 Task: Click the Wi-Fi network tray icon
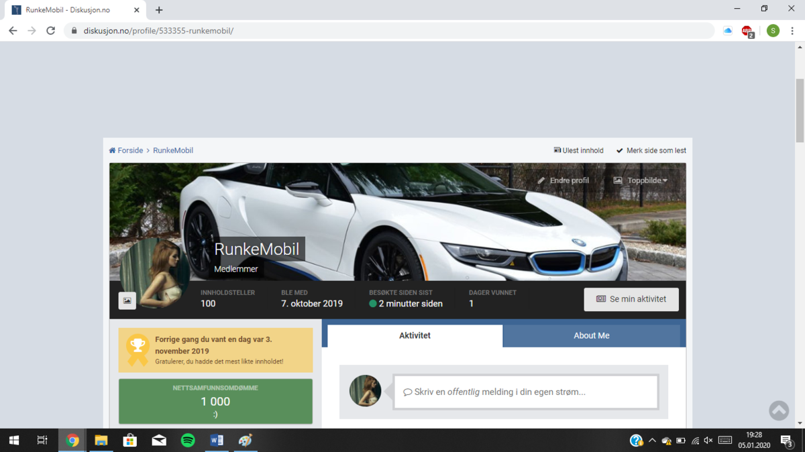tap(695, 441)
